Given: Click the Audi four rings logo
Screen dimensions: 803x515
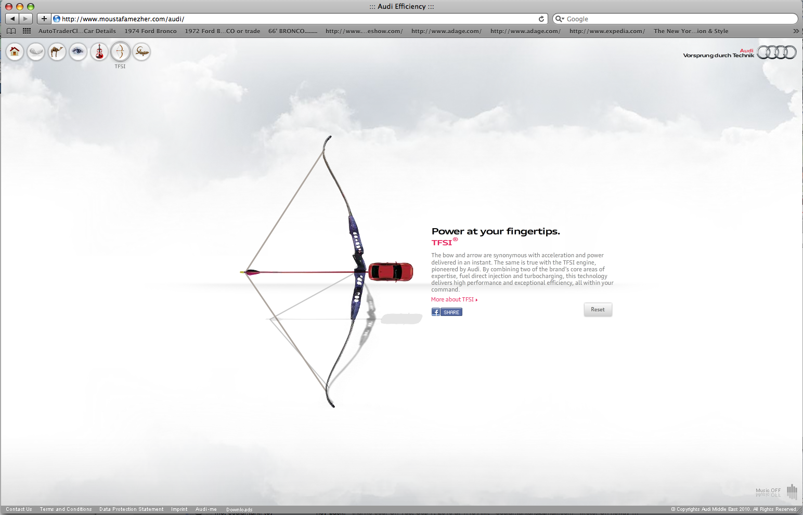Looking at the screenshot, I should (776, 52).
